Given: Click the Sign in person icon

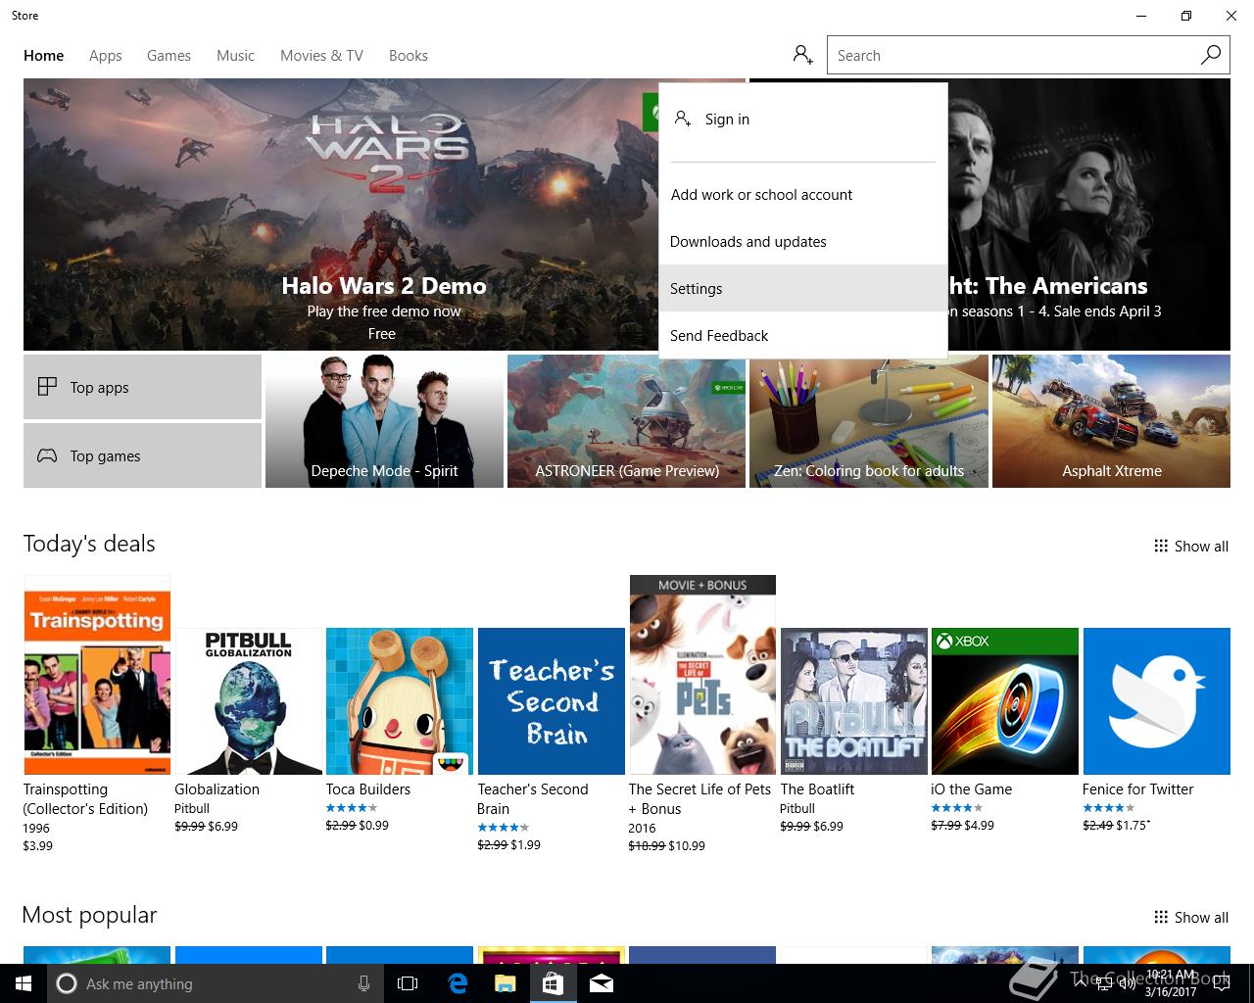Looking at the screenshot, I should pos(683,119).
